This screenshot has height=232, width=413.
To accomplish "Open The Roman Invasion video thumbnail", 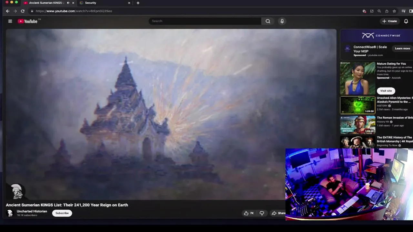I will click(358, 125).
